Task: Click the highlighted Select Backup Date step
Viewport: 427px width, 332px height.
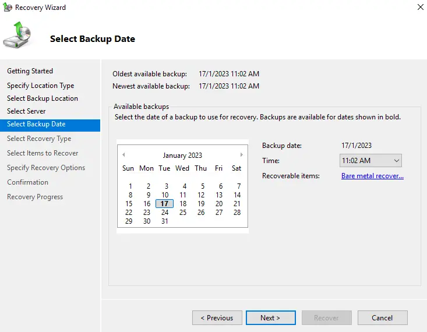Action: (x=36, y=124)
